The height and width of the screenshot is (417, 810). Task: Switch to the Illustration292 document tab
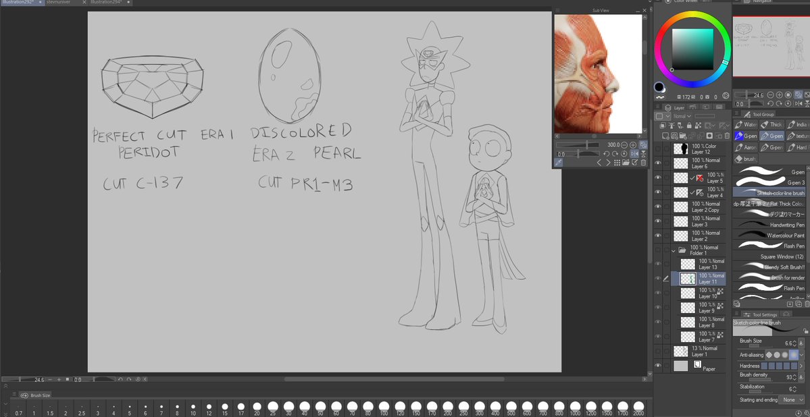point(22,3)
